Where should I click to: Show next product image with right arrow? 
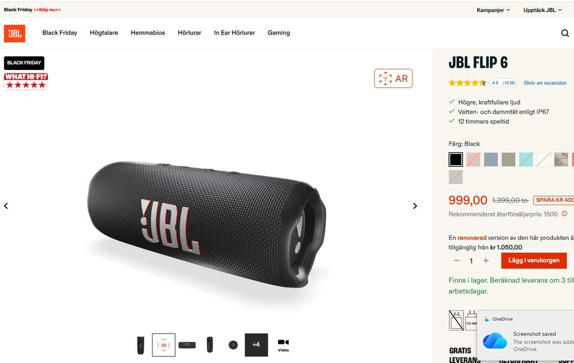[415, 206]
